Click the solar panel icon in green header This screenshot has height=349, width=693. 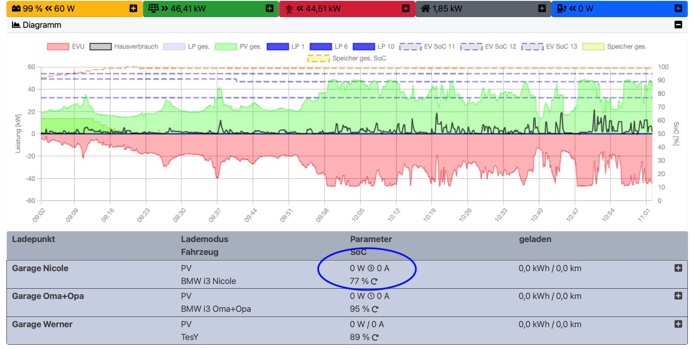(153, 9)
